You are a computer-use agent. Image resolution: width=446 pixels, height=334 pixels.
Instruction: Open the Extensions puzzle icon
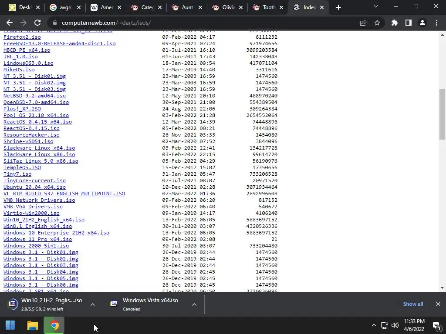pos(395,23)
